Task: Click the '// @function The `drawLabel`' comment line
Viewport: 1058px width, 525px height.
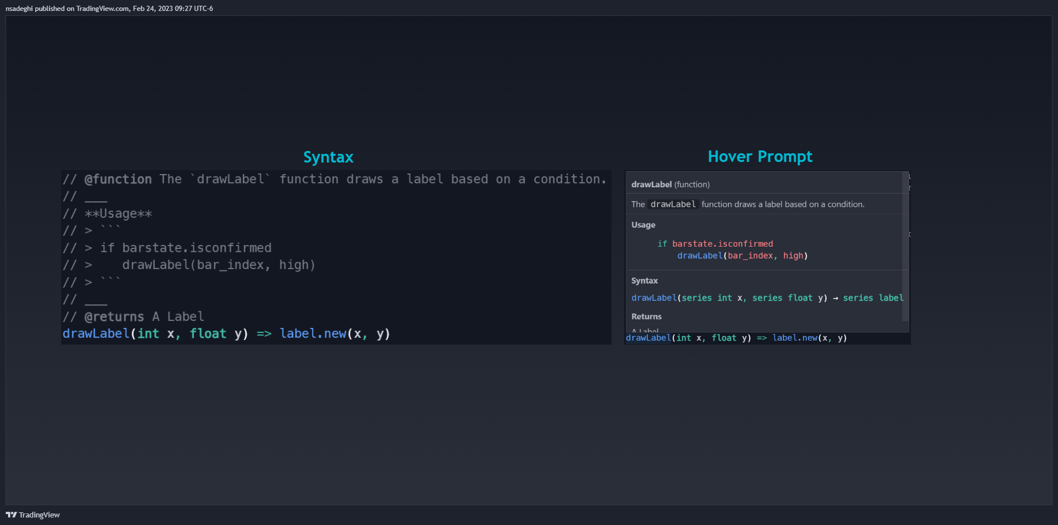Action: pos(335,179)
